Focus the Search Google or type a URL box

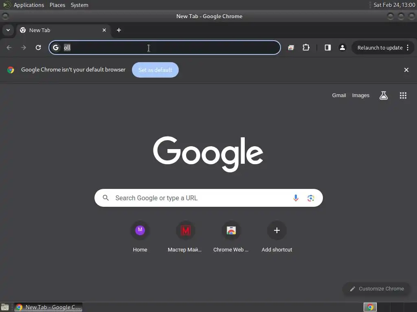click(x=208, y=198)
